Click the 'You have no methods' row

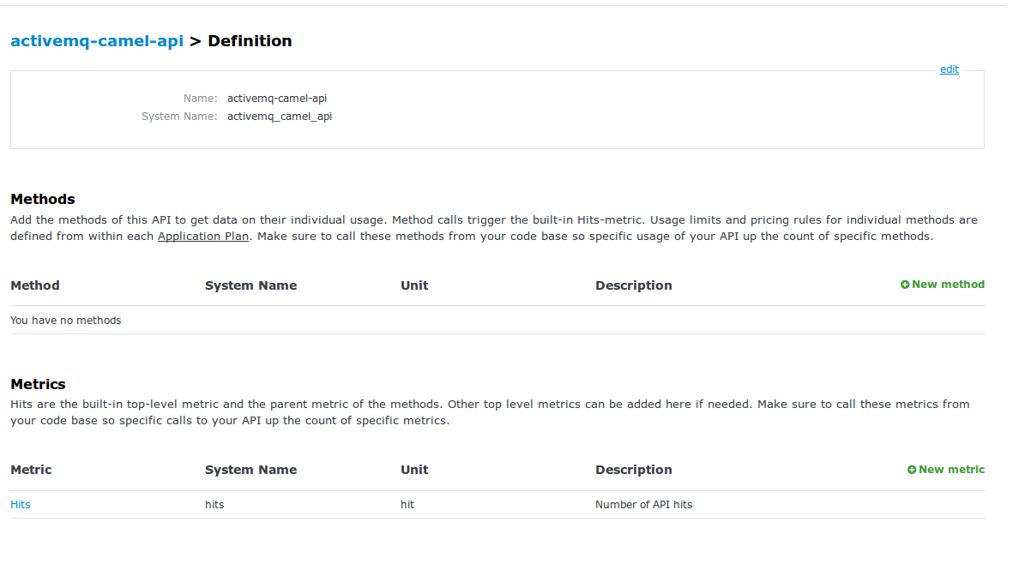66,319
